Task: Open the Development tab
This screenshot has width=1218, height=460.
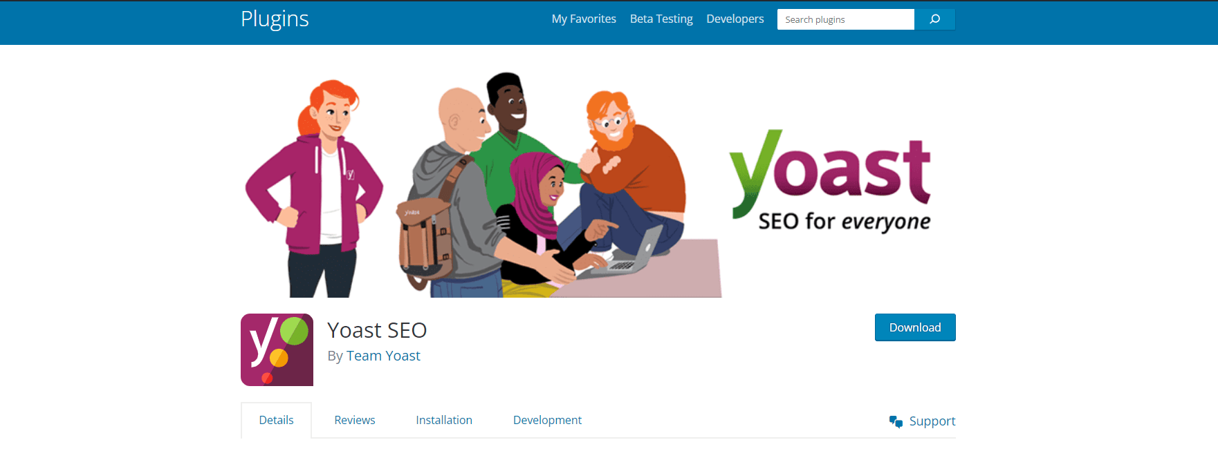Action: pos(547,420)
